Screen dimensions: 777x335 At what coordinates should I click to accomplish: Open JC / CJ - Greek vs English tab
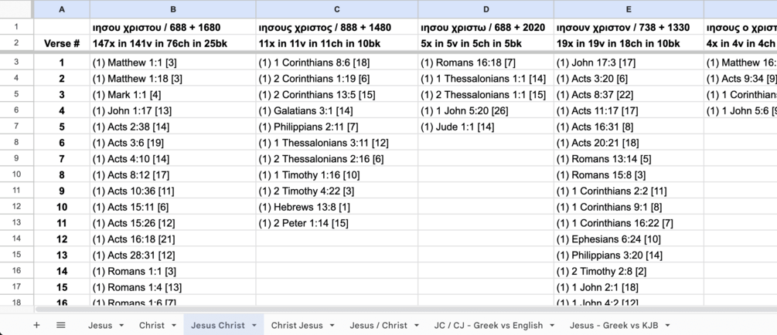pos(488,326)
